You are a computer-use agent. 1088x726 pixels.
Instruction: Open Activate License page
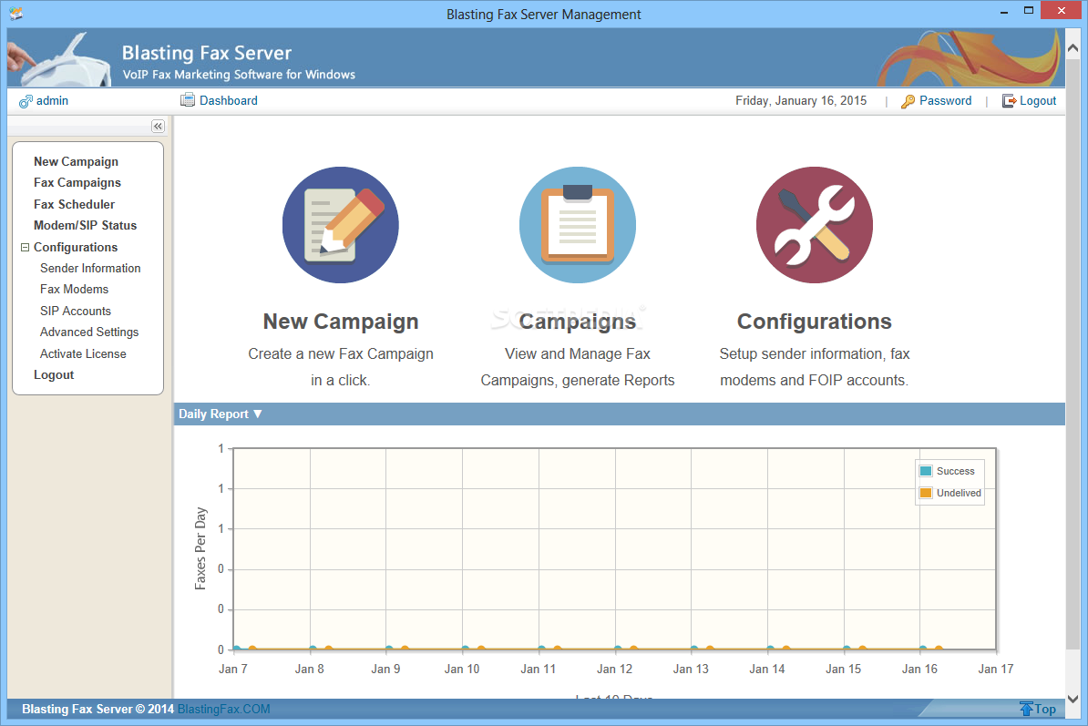(x=83, y=353)
